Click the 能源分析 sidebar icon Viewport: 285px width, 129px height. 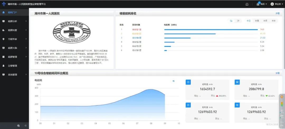point(3,21)
